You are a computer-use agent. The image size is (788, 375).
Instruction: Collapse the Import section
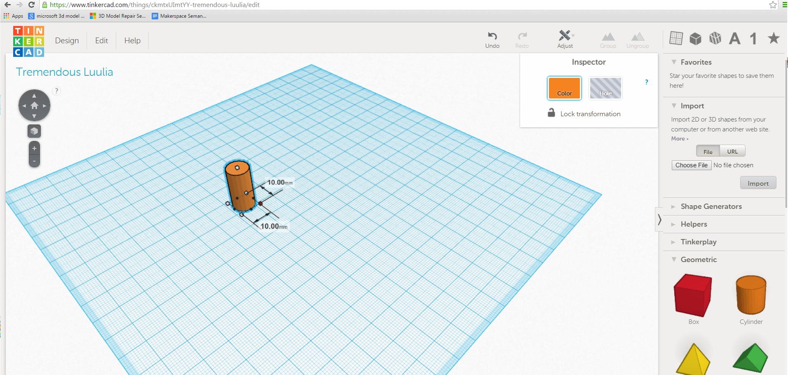click(674, 106)
